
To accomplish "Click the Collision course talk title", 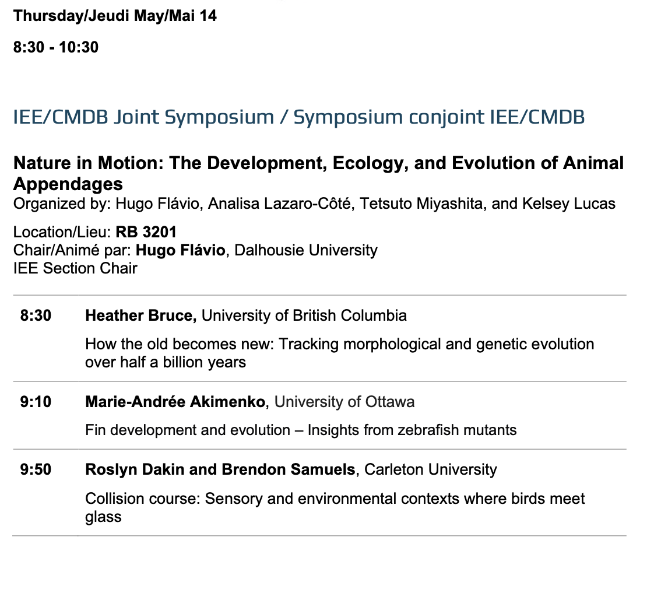I will pos(335,507).
